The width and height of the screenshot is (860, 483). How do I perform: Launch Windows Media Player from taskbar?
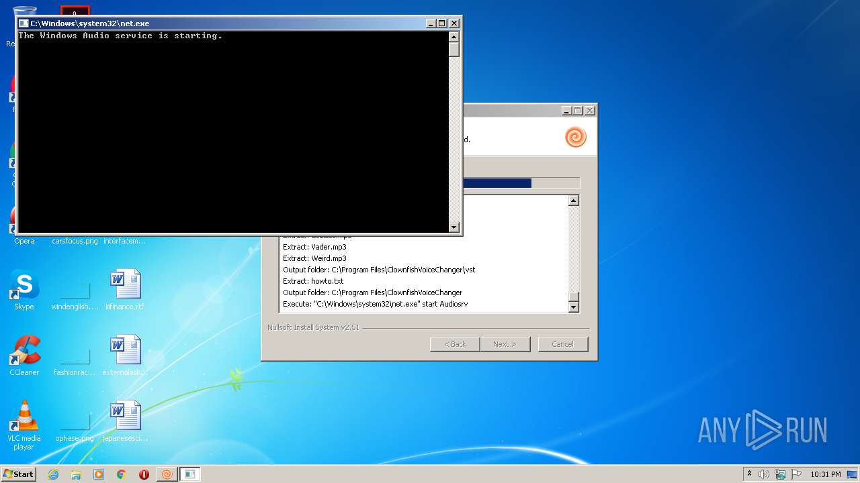click(x=99, y=474)
